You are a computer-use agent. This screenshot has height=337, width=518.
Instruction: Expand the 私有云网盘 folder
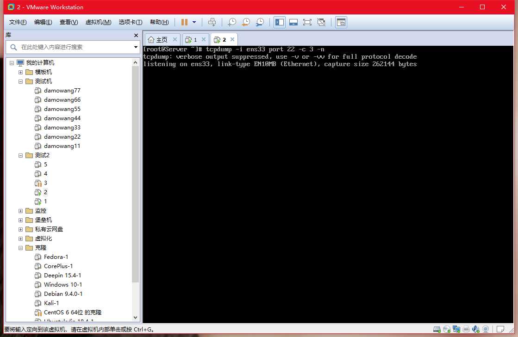tap(20, 229)
